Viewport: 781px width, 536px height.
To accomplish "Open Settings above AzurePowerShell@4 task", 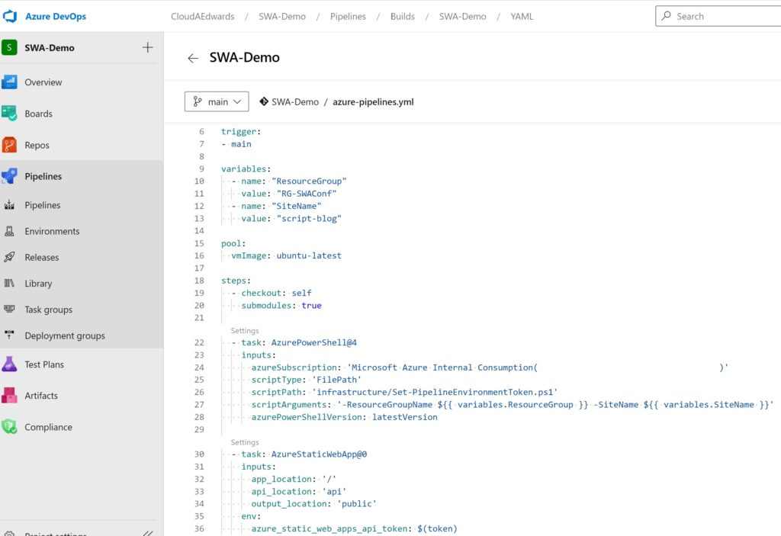I will point(245,331).
